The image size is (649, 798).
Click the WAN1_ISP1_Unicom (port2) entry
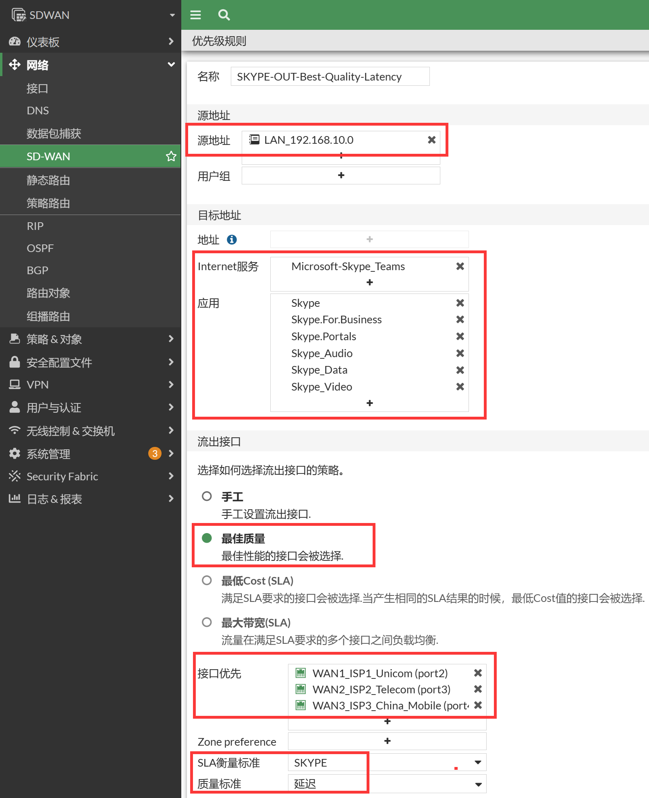[x=380, y=673]
